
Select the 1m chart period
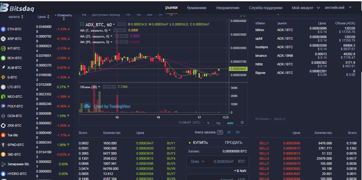point(128,15)
